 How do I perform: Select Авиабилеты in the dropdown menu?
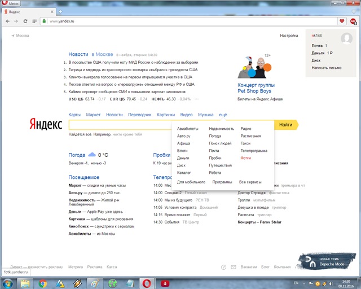[188, 129]
